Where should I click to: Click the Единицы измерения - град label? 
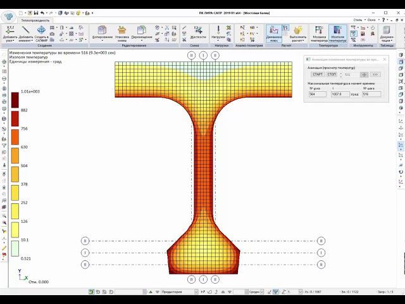[35, 61]
